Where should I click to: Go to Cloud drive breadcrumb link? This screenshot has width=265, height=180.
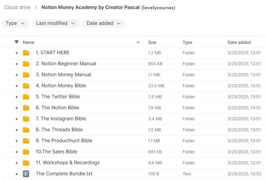pyautogui.click(x=17, y=7)
